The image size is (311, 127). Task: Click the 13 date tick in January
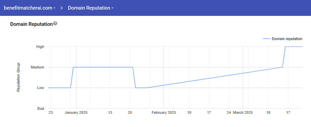(110, 113)
